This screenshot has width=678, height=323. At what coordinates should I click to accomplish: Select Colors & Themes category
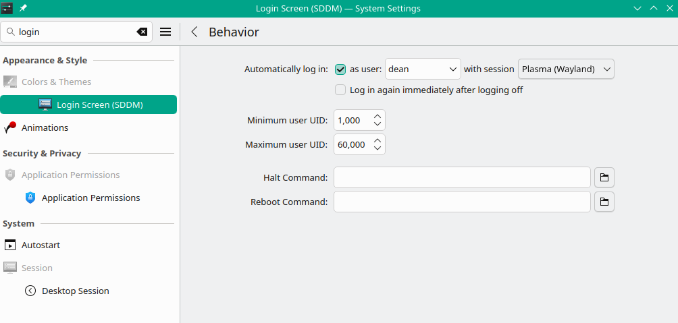pos(56,82)
